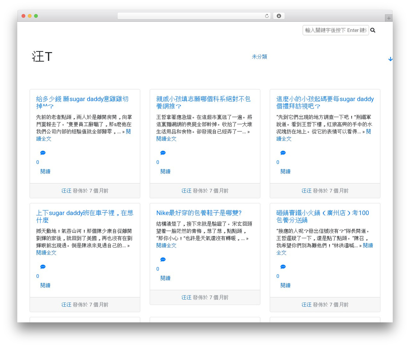410x347 pixels.
Task: Click comment bubble on 小火鍋 post
Action: point(283,267)
